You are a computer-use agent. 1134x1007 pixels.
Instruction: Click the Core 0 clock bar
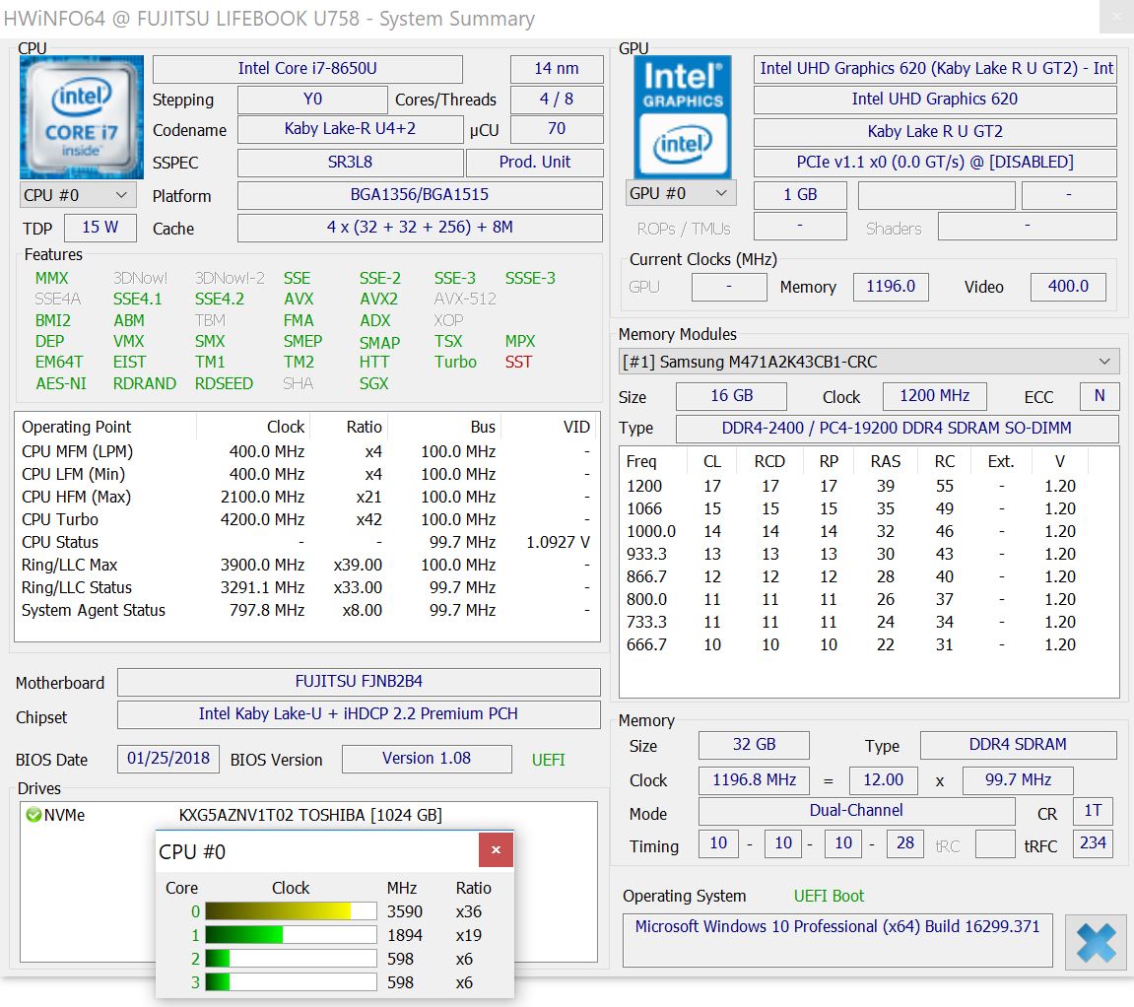click(x=291, y=910)
